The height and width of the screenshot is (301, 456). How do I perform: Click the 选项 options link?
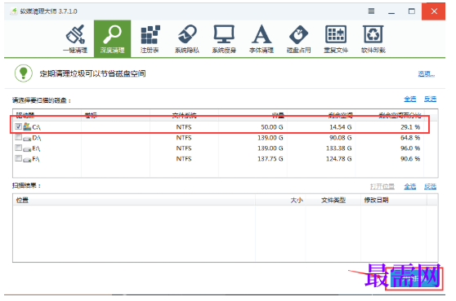[427, 74]
